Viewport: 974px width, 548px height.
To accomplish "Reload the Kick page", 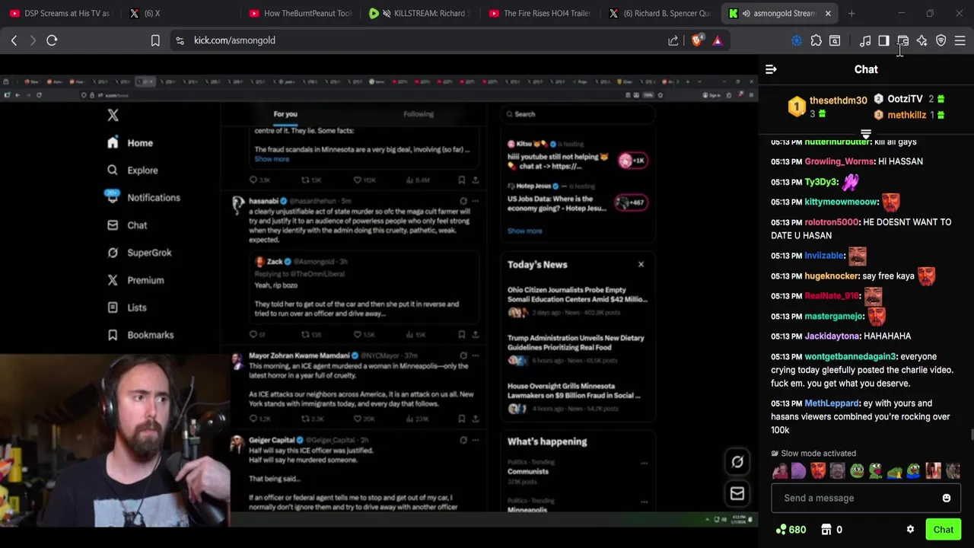I will click(52, 40).
